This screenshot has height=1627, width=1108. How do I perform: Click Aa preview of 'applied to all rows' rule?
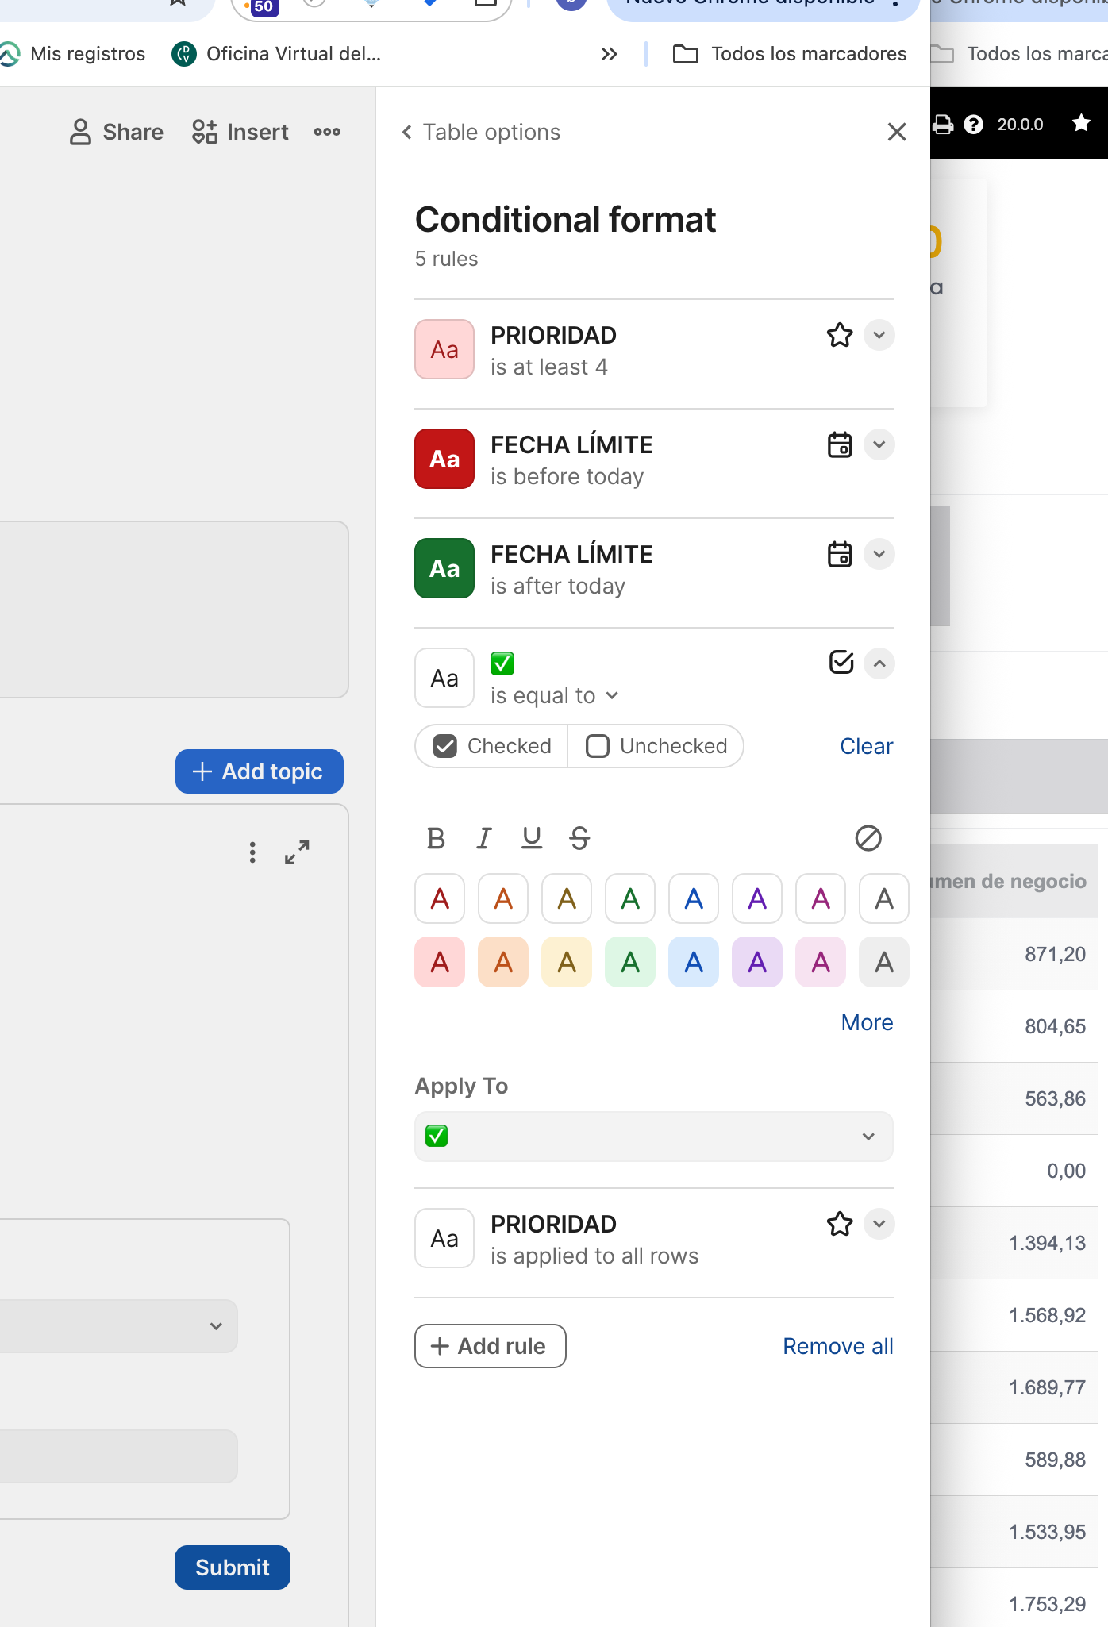coord(444,1238)
